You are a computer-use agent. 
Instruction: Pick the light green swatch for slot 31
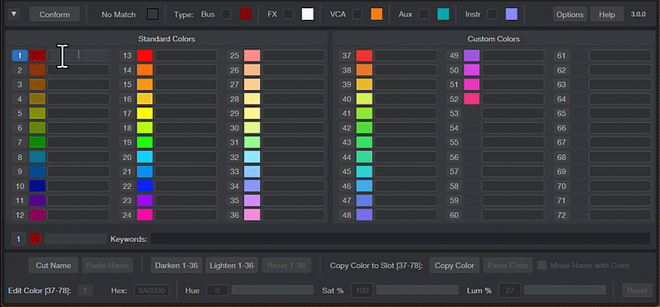click(252, 142)
